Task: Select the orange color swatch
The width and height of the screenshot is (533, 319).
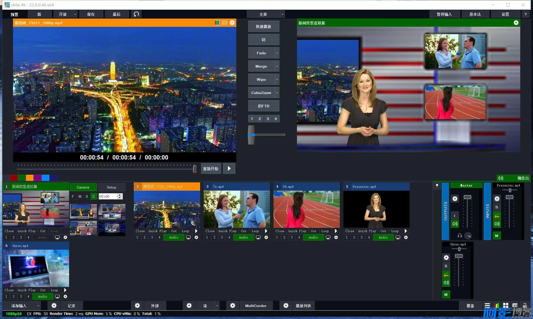Action: click(30, 178)
